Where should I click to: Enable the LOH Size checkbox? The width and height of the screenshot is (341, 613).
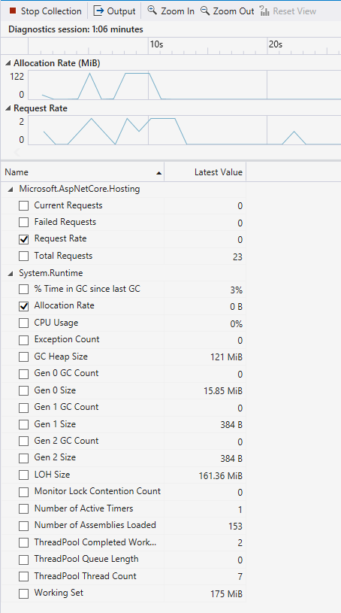(x=24, y=475)
